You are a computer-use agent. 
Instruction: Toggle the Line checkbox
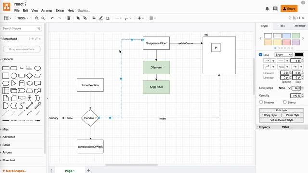[261, 55]
